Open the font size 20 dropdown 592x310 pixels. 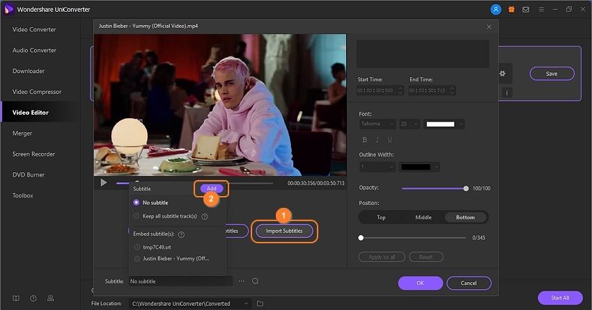pyautogui.click(x=410, y=124)
